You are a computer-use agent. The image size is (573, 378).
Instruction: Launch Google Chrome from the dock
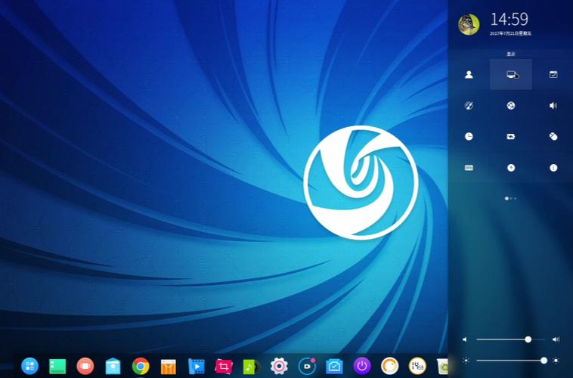141,367
